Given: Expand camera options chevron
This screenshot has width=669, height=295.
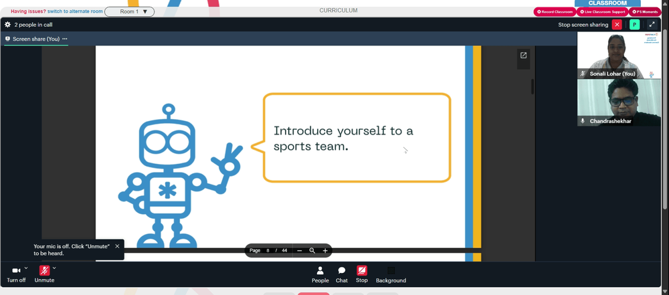Looking at the screenshot, I should 26,268.
